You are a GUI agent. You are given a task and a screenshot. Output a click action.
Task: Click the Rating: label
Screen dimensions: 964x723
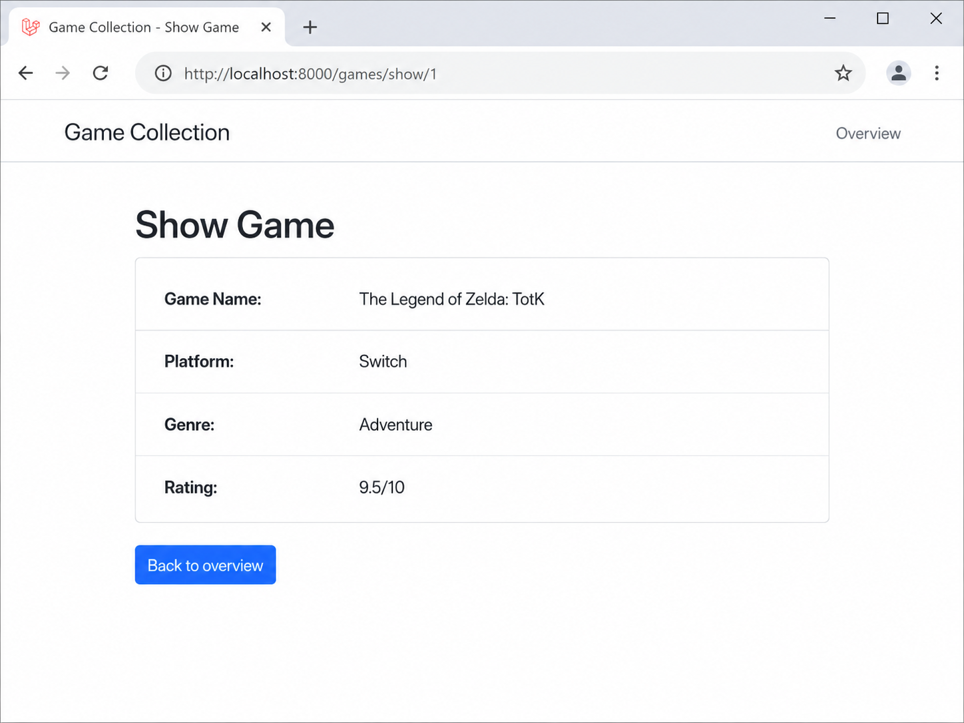tap(190, 488)
